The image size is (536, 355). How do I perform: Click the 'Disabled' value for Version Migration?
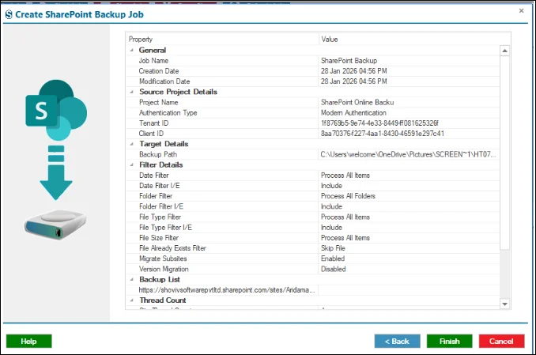334,269
